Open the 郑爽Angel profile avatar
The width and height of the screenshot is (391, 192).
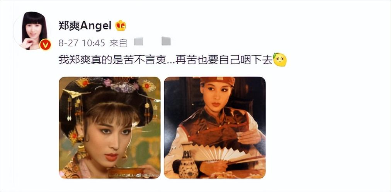click(32, 31)
